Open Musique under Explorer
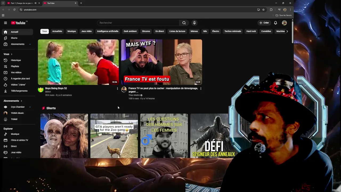 18,134
